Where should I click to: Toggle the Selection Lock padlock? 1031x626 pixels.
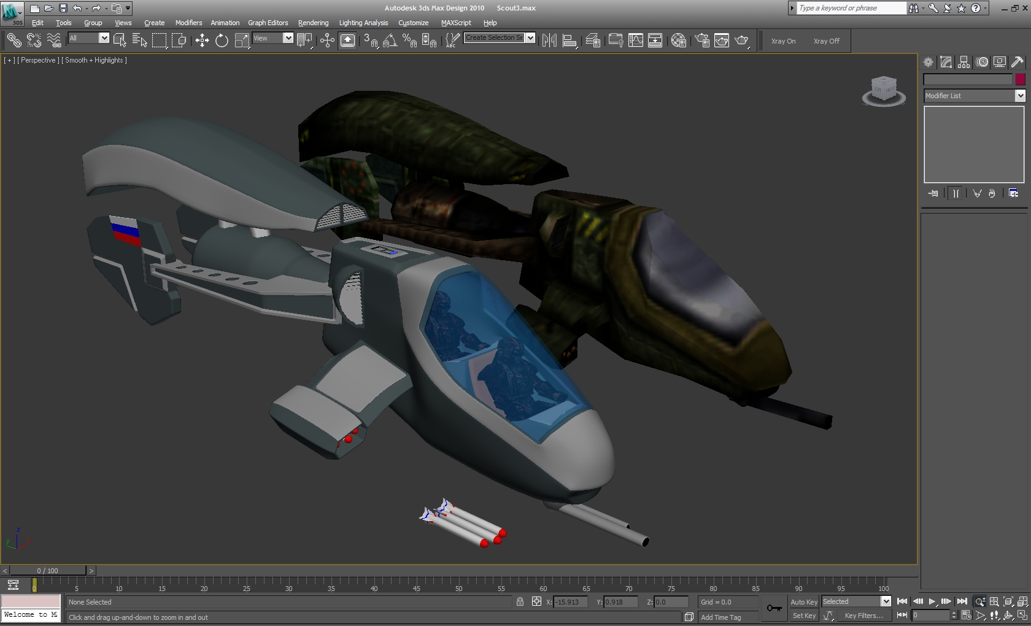(x=520, y=602)
